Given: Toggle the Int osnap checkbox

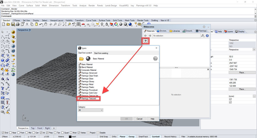Looking at the screenshot, I should pyautogui.click(x=41, y=132).
